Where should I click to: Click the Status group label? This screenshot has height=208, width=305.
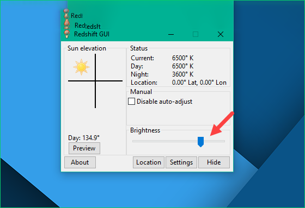[139, 48]
